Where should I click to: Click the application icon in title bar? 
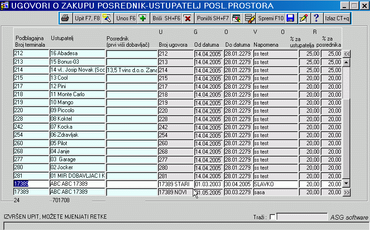(x=5, y=6)
